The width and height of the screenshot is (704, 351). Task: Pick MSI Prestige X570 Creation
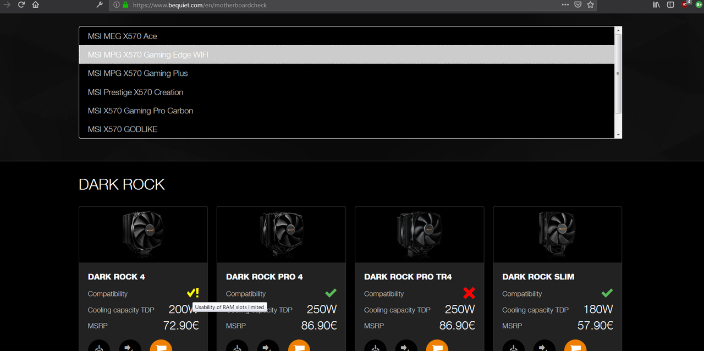(346, 92)
